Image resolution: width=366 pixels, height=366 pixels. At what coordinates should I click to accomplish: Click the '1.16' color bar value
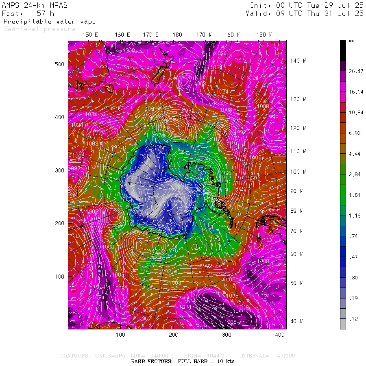point(355,216)
